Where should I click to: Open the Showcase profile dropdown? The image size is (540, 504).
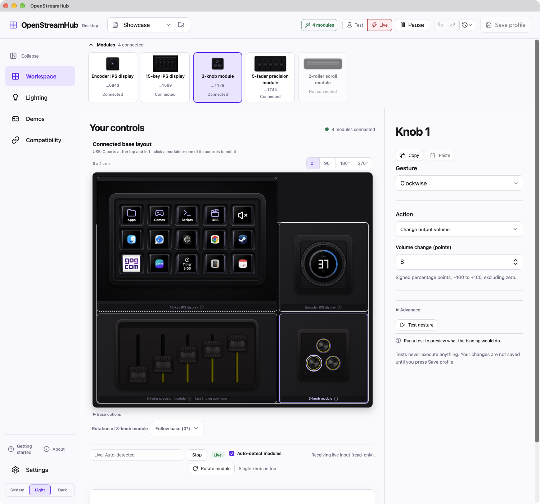pyautogui.click(x=141, y=25)
